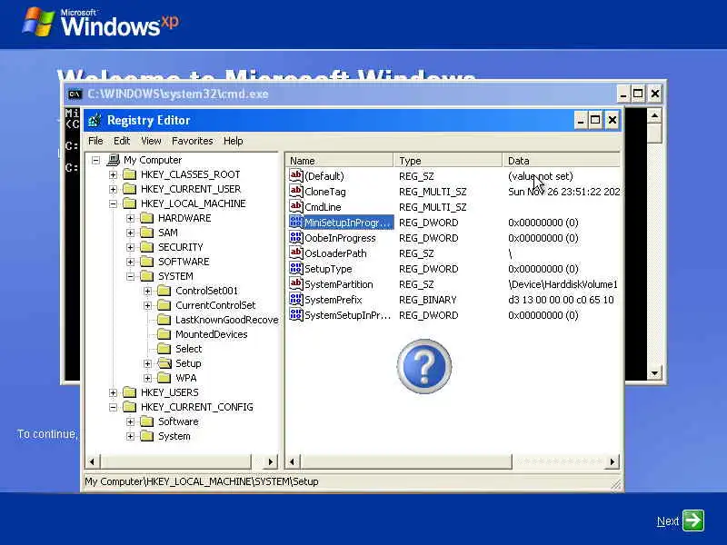727x545 pixels.
Task: Click the MountedDevices folder icon
Action: pos(164,334)
